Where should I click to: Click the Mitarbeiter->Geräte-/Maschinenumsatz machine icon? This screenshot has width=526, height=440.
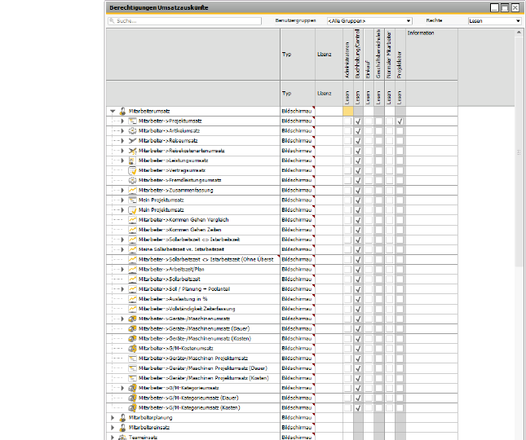click(x=132, y=319)
